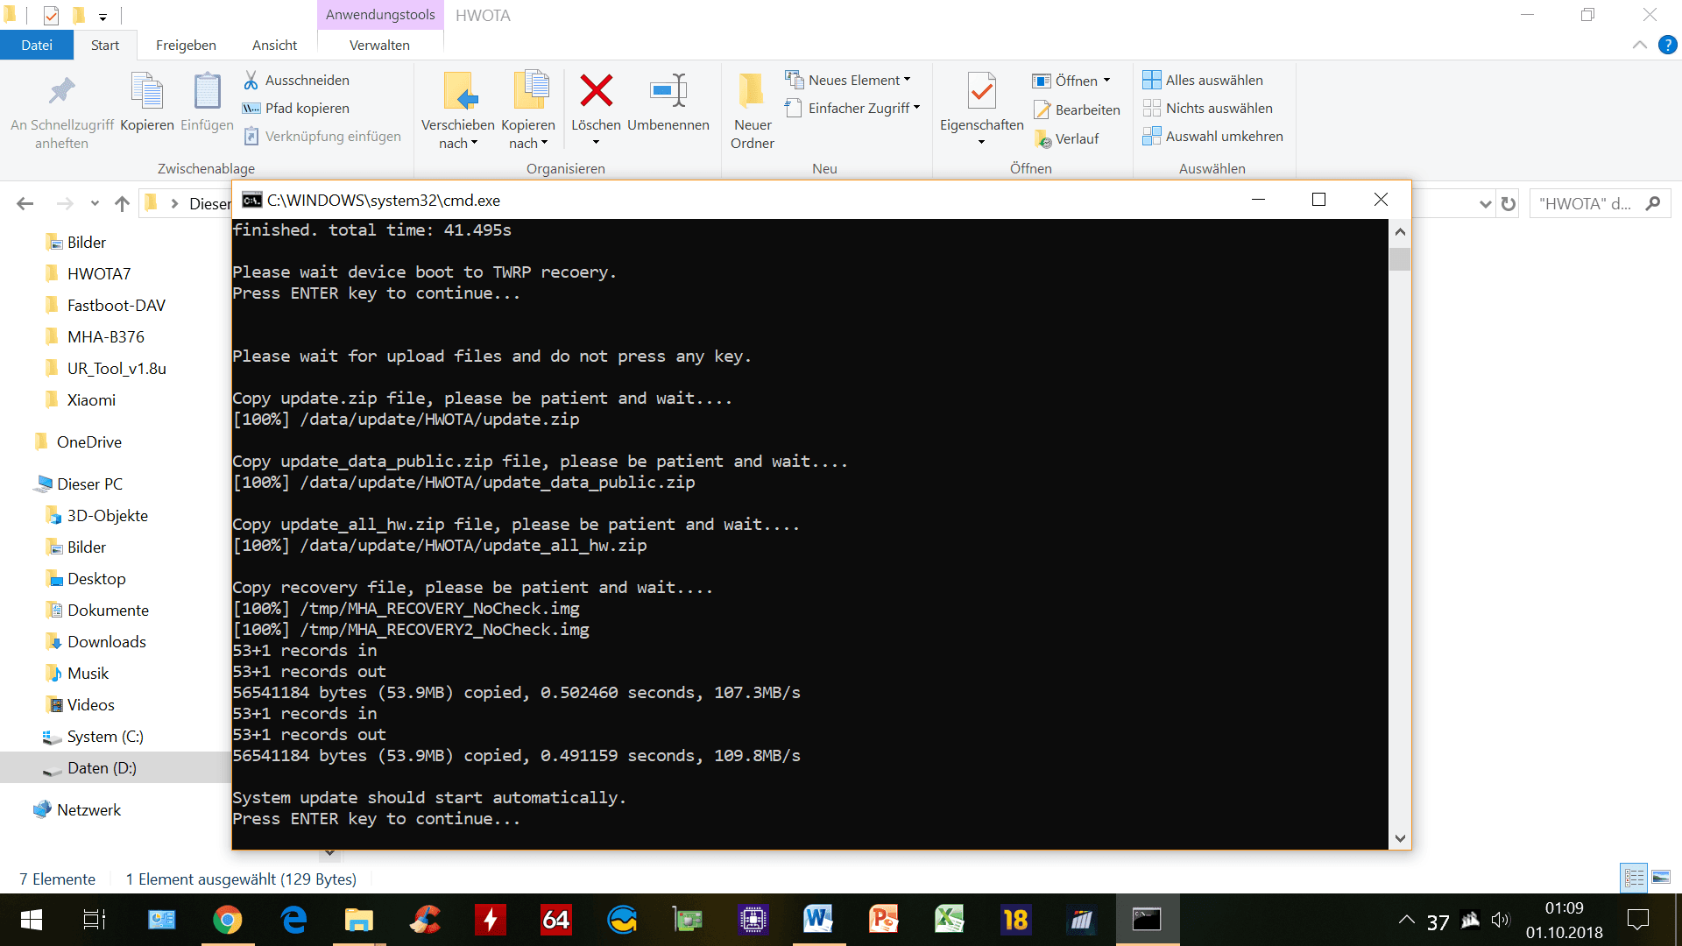The height and width of the screenshot is (946, 1682).
Task: Open the address bar history dropdown
Action: (x=1485, y=204)
